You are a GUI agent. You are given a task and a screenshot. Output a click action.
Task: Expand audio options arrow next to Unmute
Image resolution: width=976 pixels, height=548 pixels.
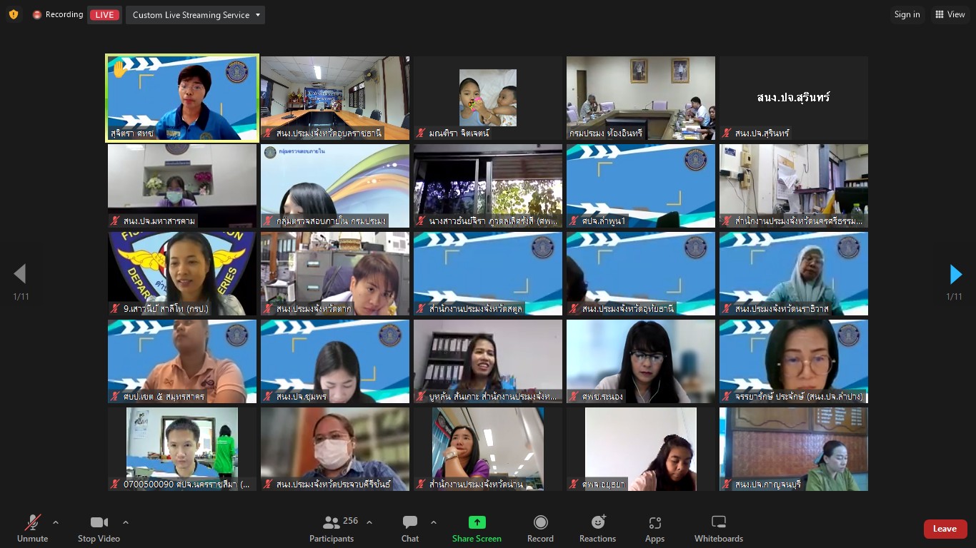coord(56,522)
